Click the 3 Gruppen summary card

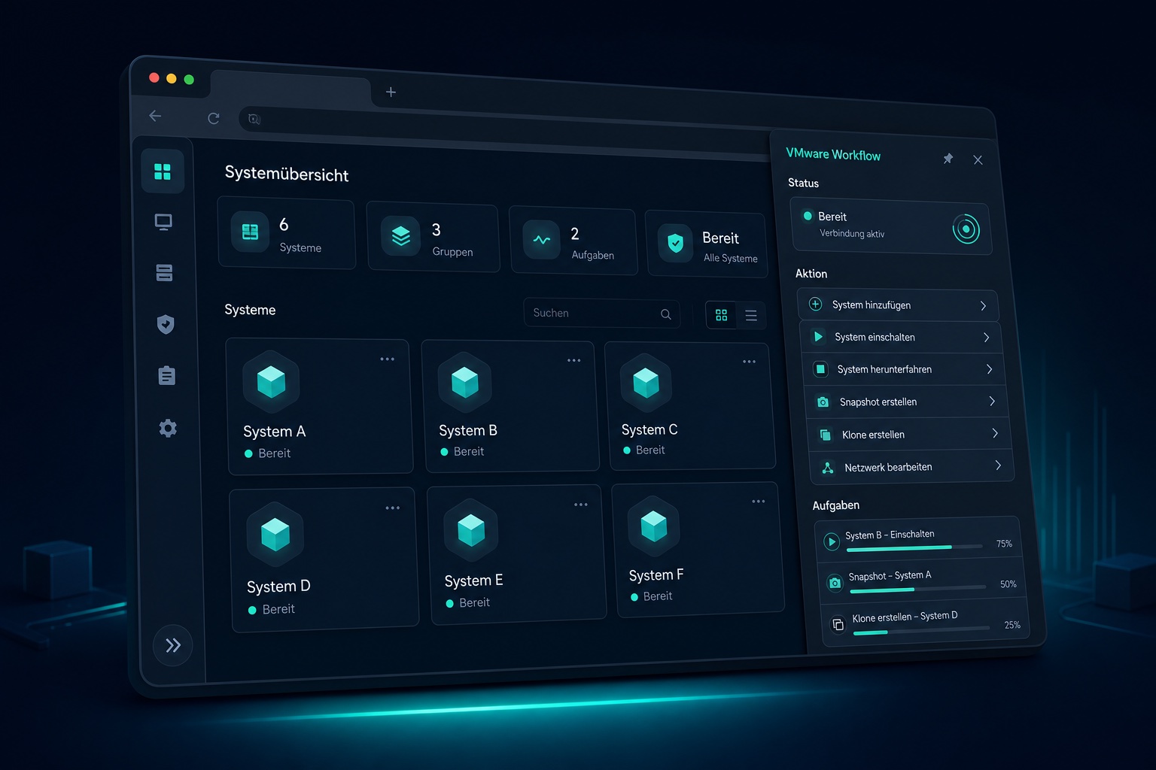pyautogui.click(x=433, y=238)
